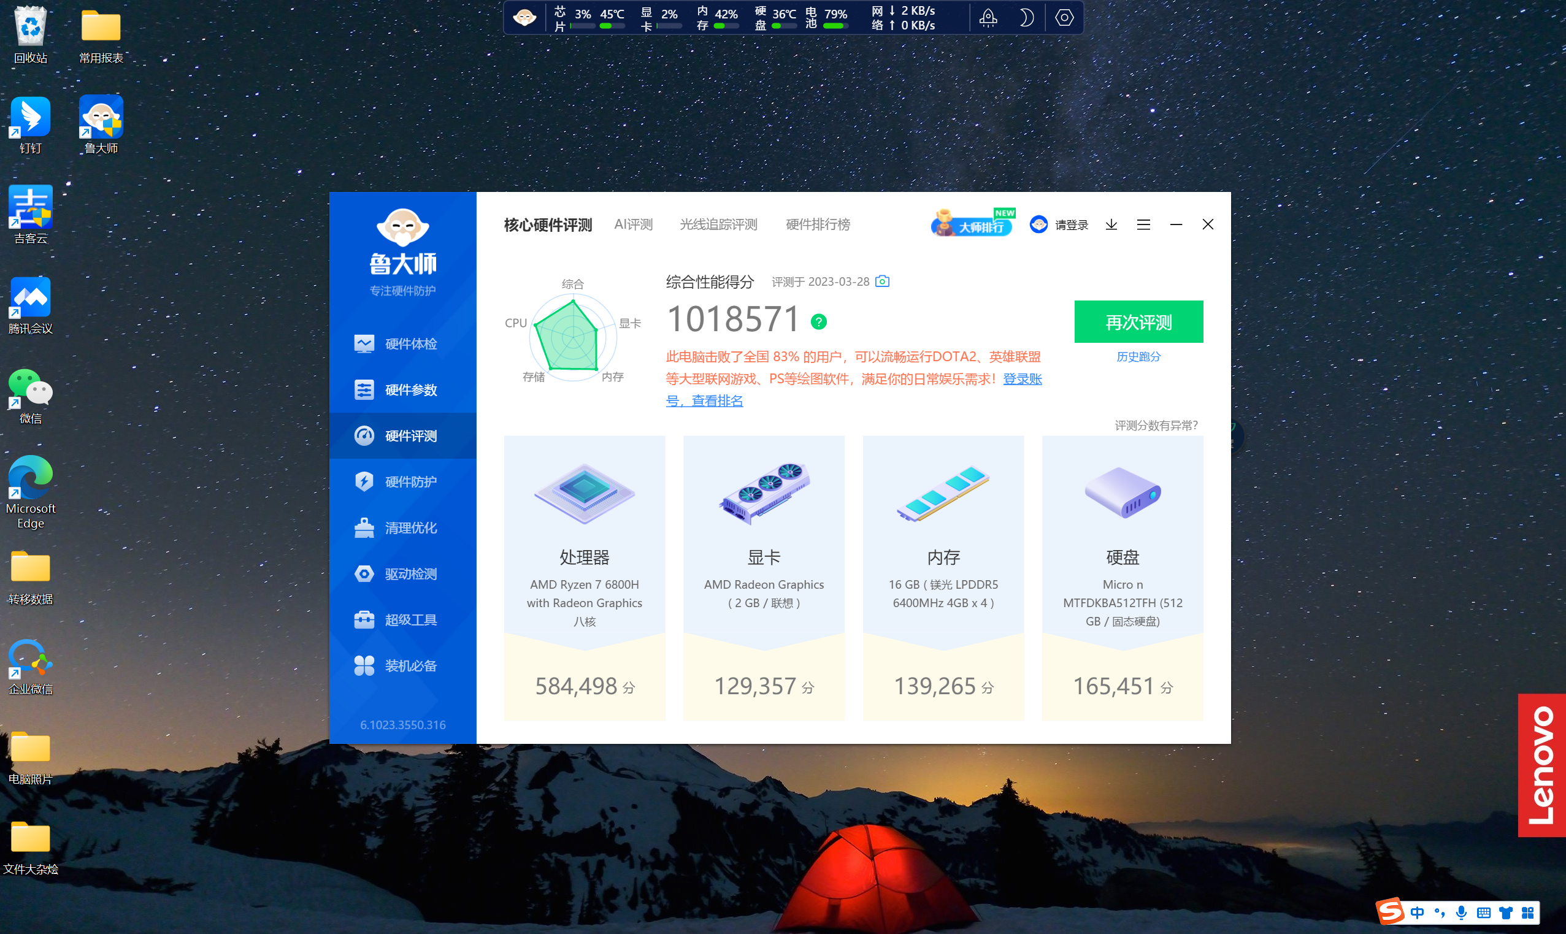The height and width of the screenshot is (934, 1566).
Task: Switch to the 核心硬件评测 tab
Action: point(548,224)
